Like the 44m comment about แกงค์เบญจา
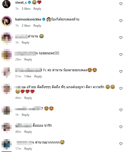Screen dimensions: 125x152 pos(121,88)
